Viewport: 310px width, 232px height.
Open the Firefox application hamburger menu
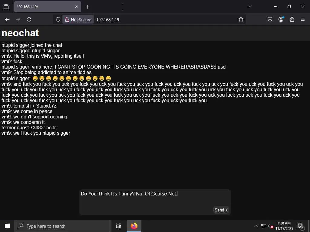(x=303, y=19)
